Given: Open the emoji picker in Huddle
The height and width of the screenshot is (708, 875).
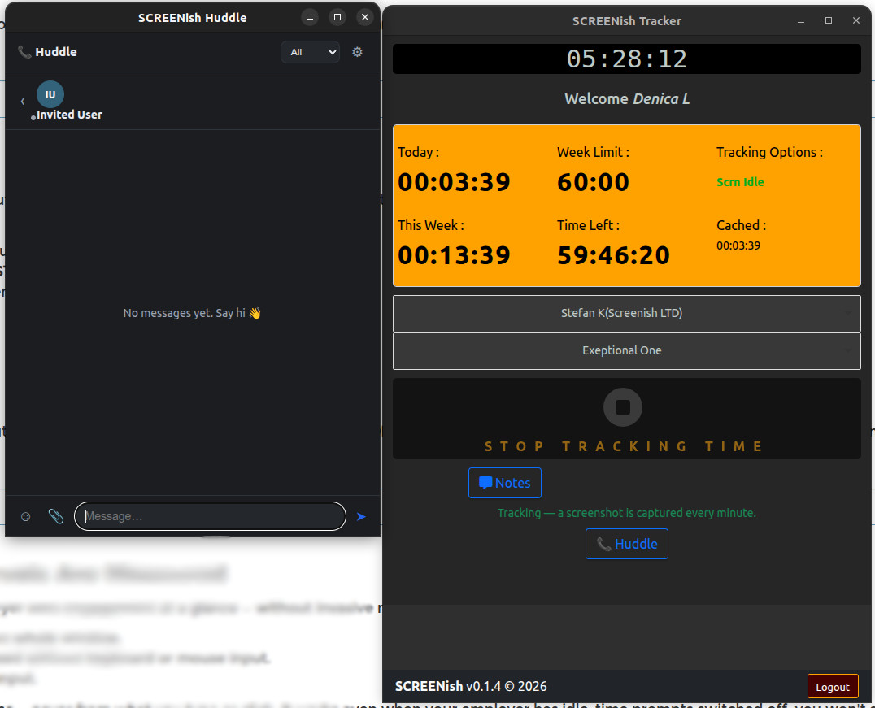Looking at the screenshot, I should [26, 517].
